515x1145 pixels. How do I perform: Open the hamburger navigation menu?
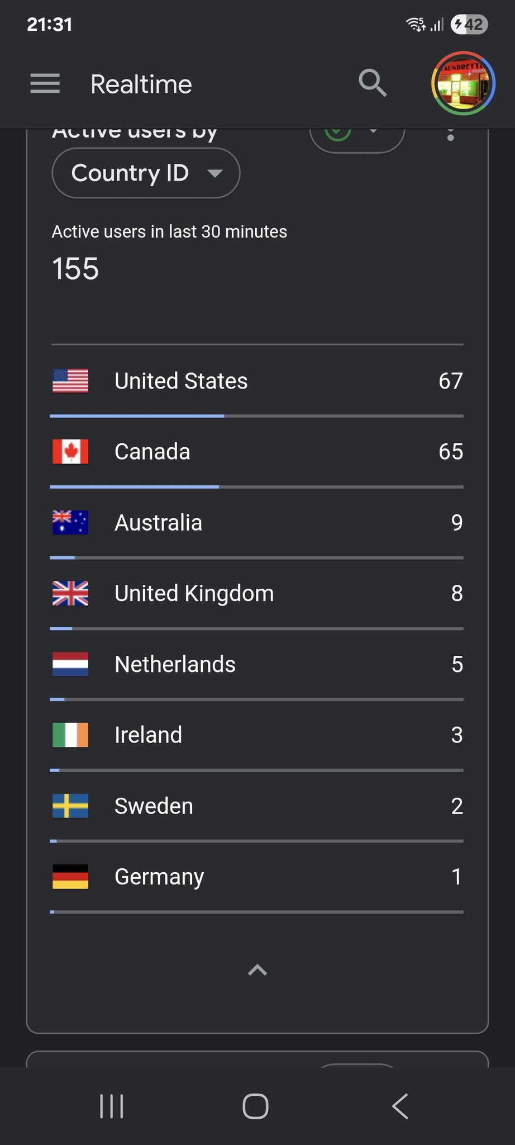[x=45, y=84]
